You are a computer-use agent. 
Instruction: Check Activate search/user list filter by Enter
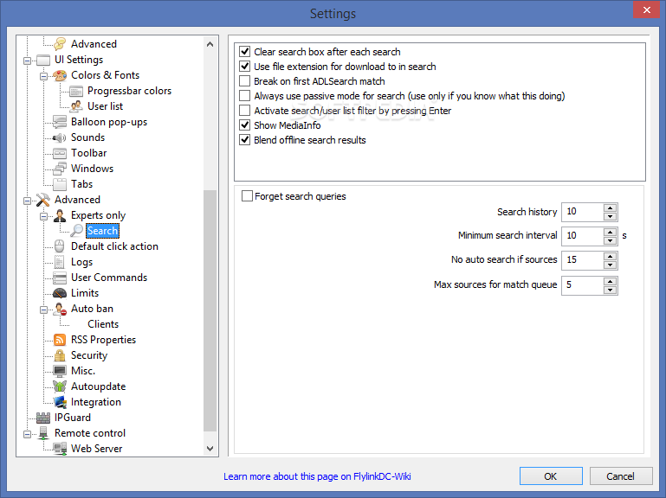(244, 111)
